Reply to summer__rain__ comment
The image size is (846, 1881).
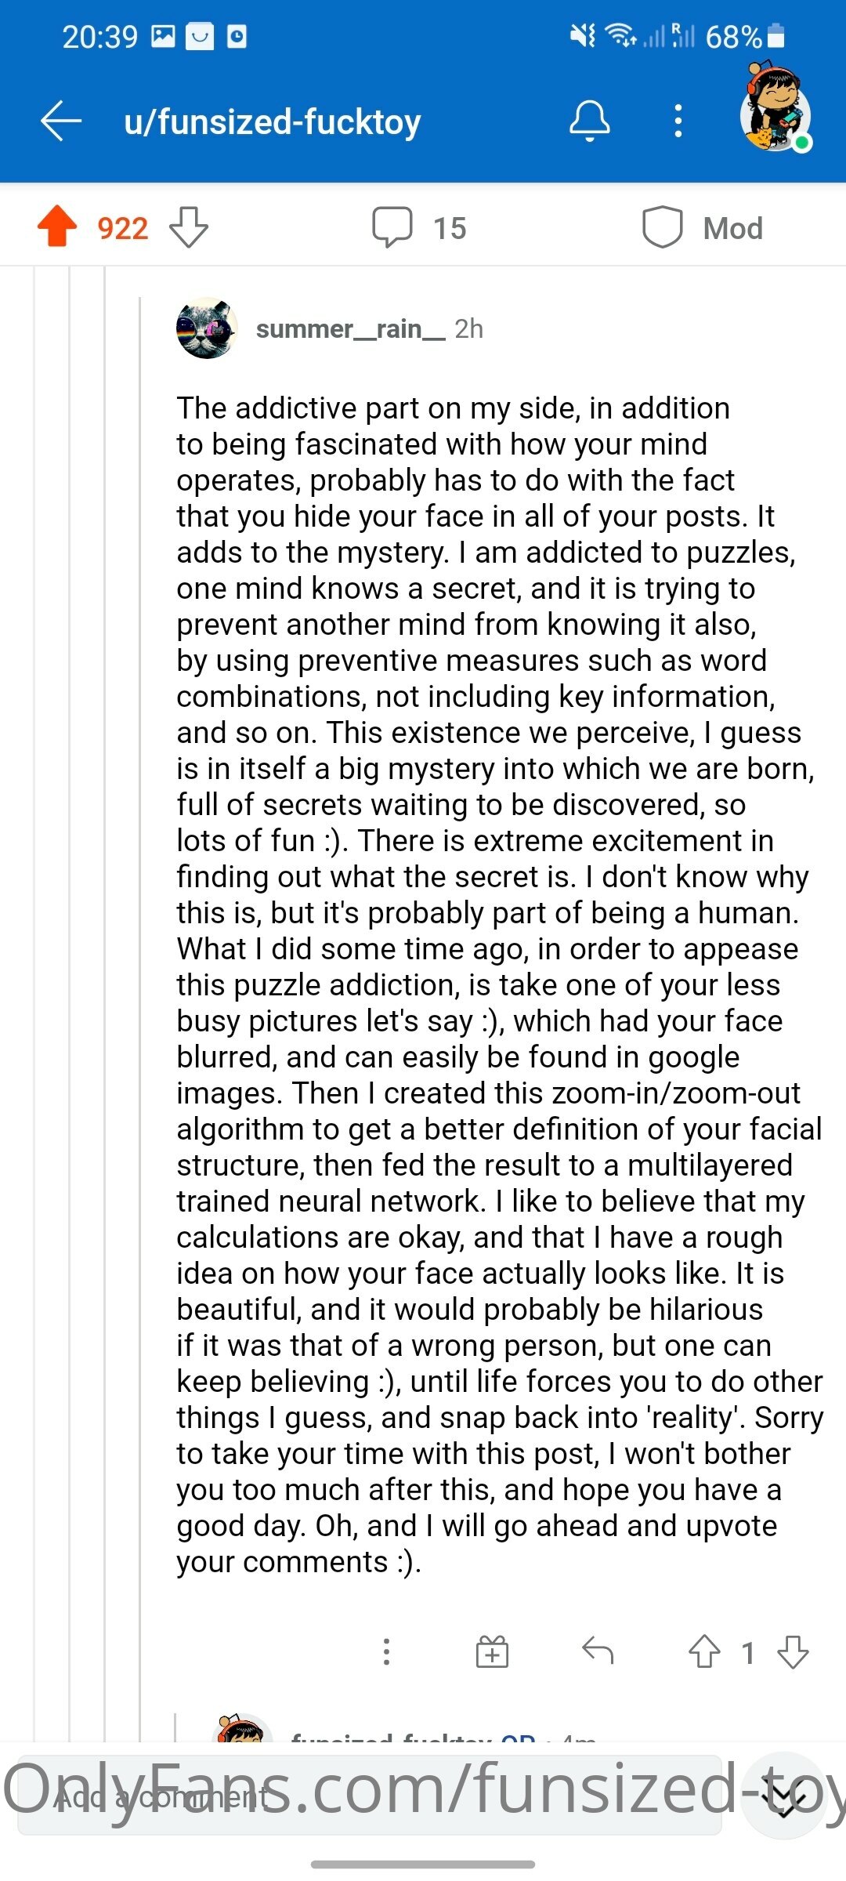click(598, 1651)
